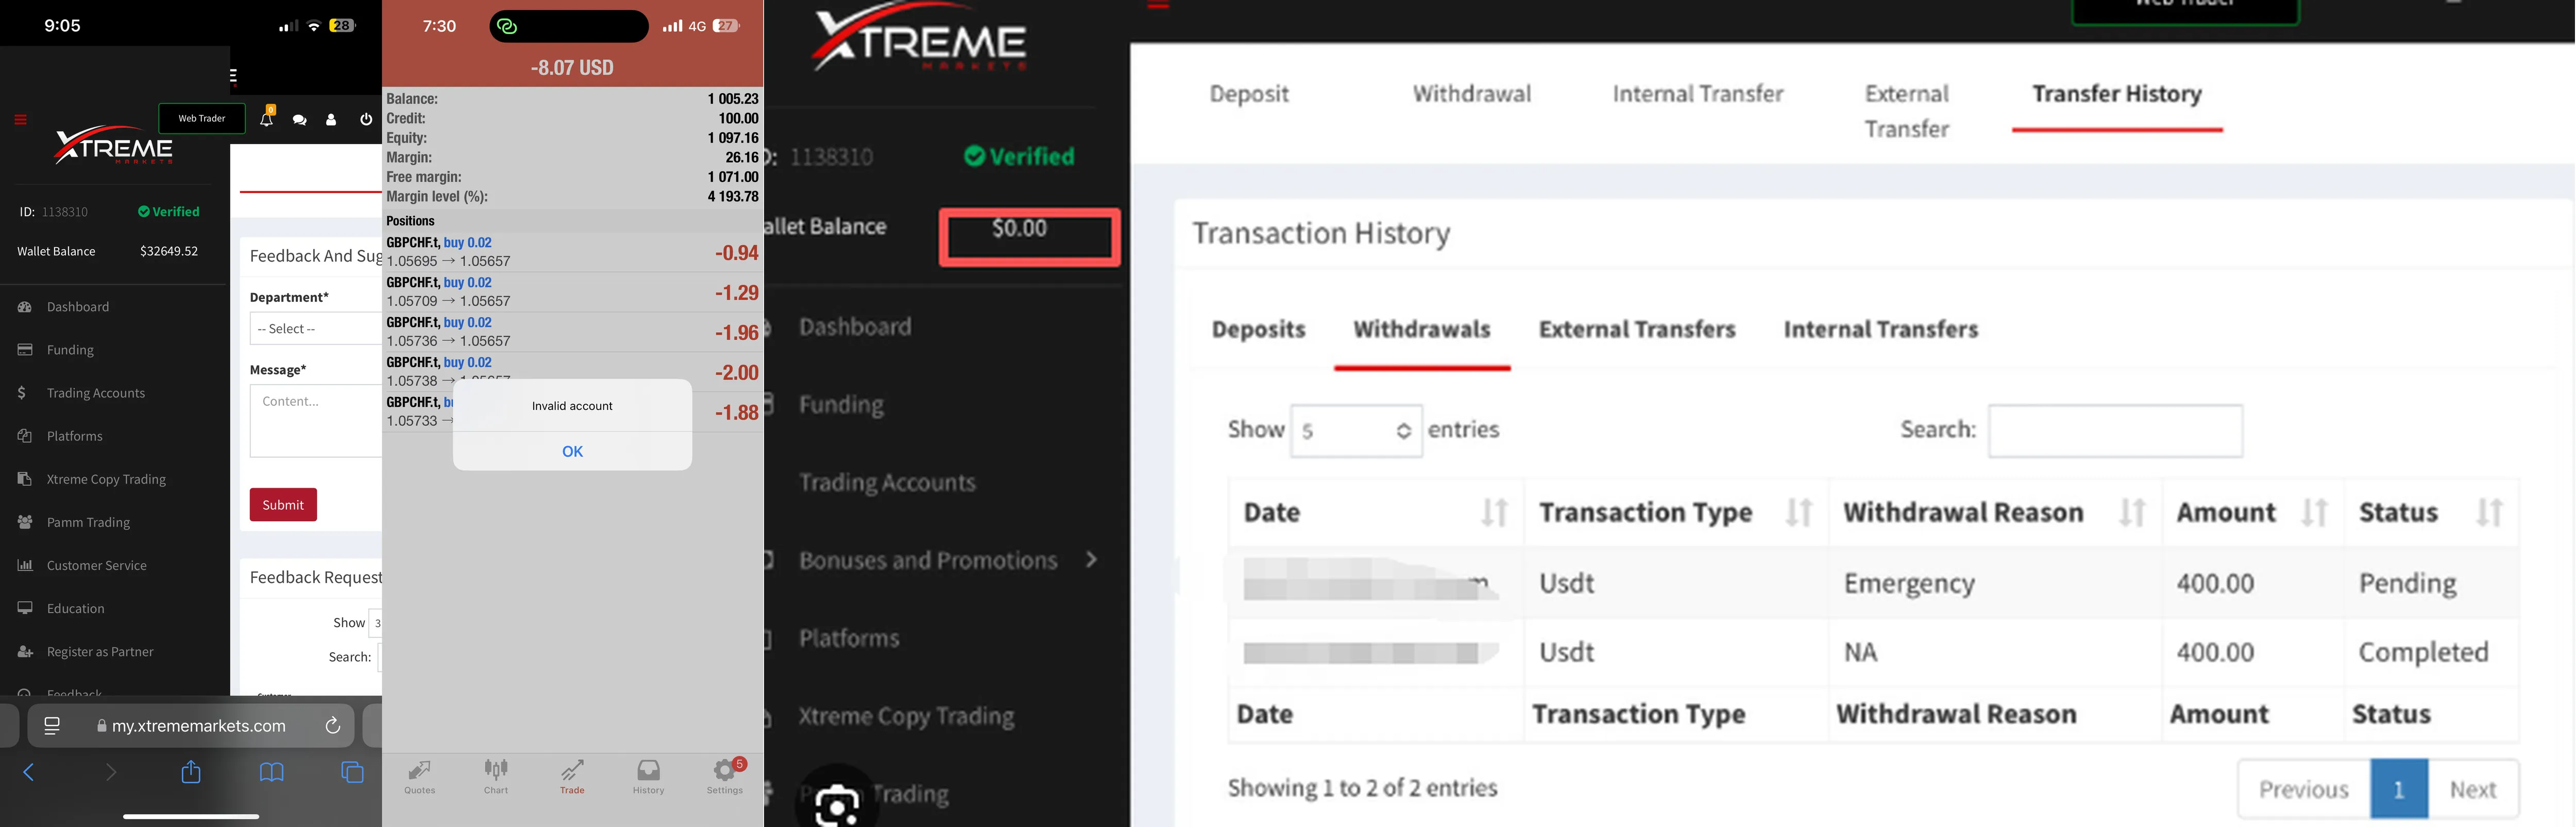This screenshot has height=827, width=2576.
Task: Click the dollar icon beside Trading Accounts, leftmost phone
Action: pos(22,393)
